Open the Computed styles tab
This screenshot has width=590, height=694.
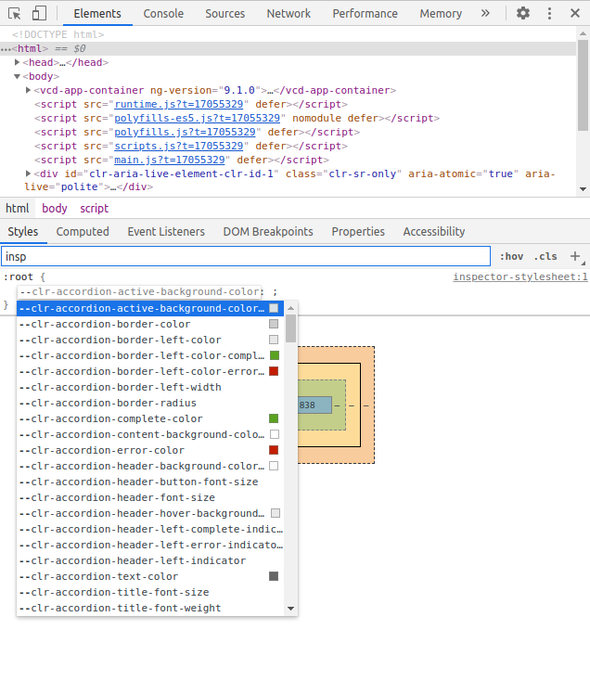(x=83, y=232)
